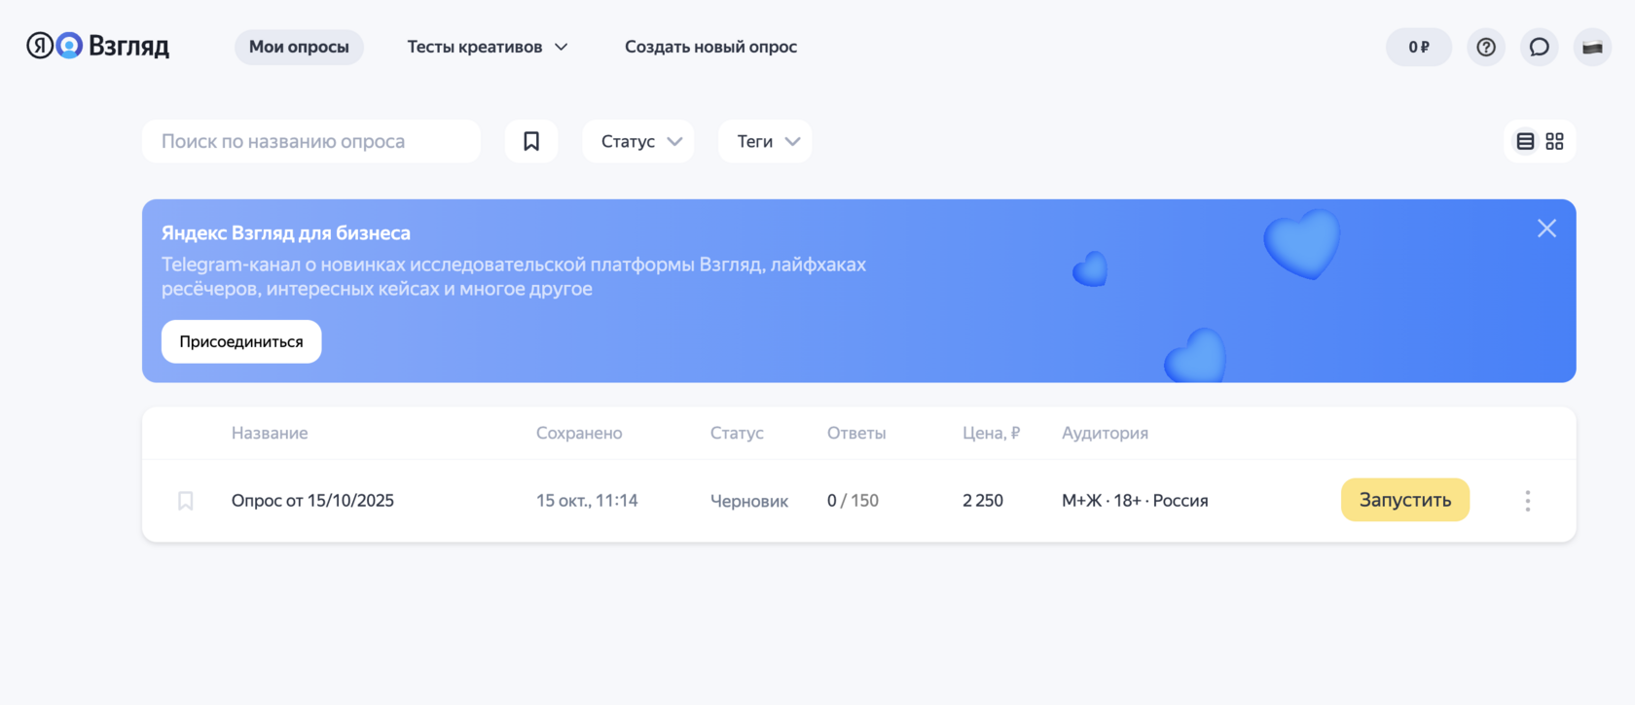Screen dimensions: 1635x705
Task: Expand the Теги filter dropdown
Action: tap(765, 141)
